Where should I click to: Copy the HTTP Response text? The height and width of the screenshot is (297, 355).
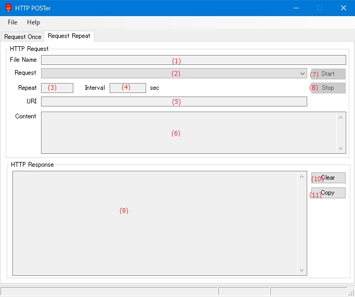coord(328,193)
